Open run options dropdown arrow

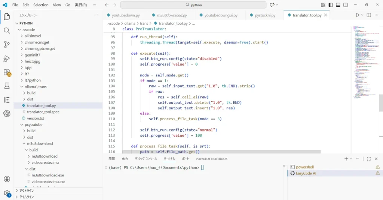pos(362,15)
